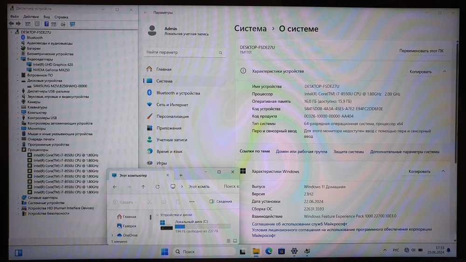
Task: Open Bluetooth и устройства settings
Action: tap(178, 93)
